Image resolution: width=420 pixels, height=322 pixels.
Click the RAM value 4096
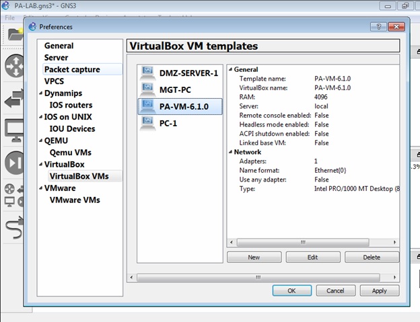(321, 97)
